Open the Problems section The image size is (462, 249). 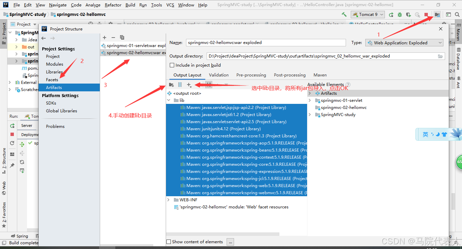55,127
